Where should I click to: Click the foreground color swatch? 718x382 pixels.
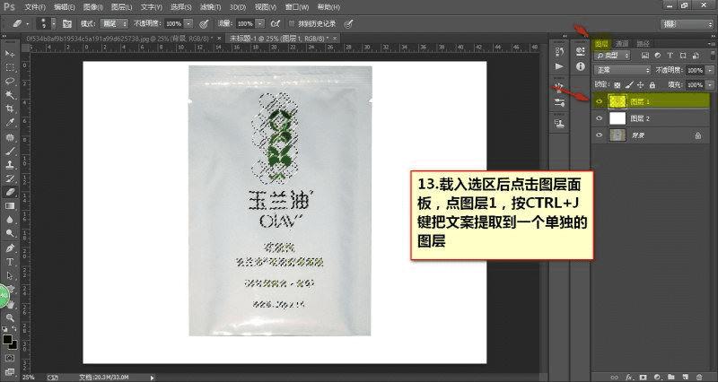tap(7, 340)
